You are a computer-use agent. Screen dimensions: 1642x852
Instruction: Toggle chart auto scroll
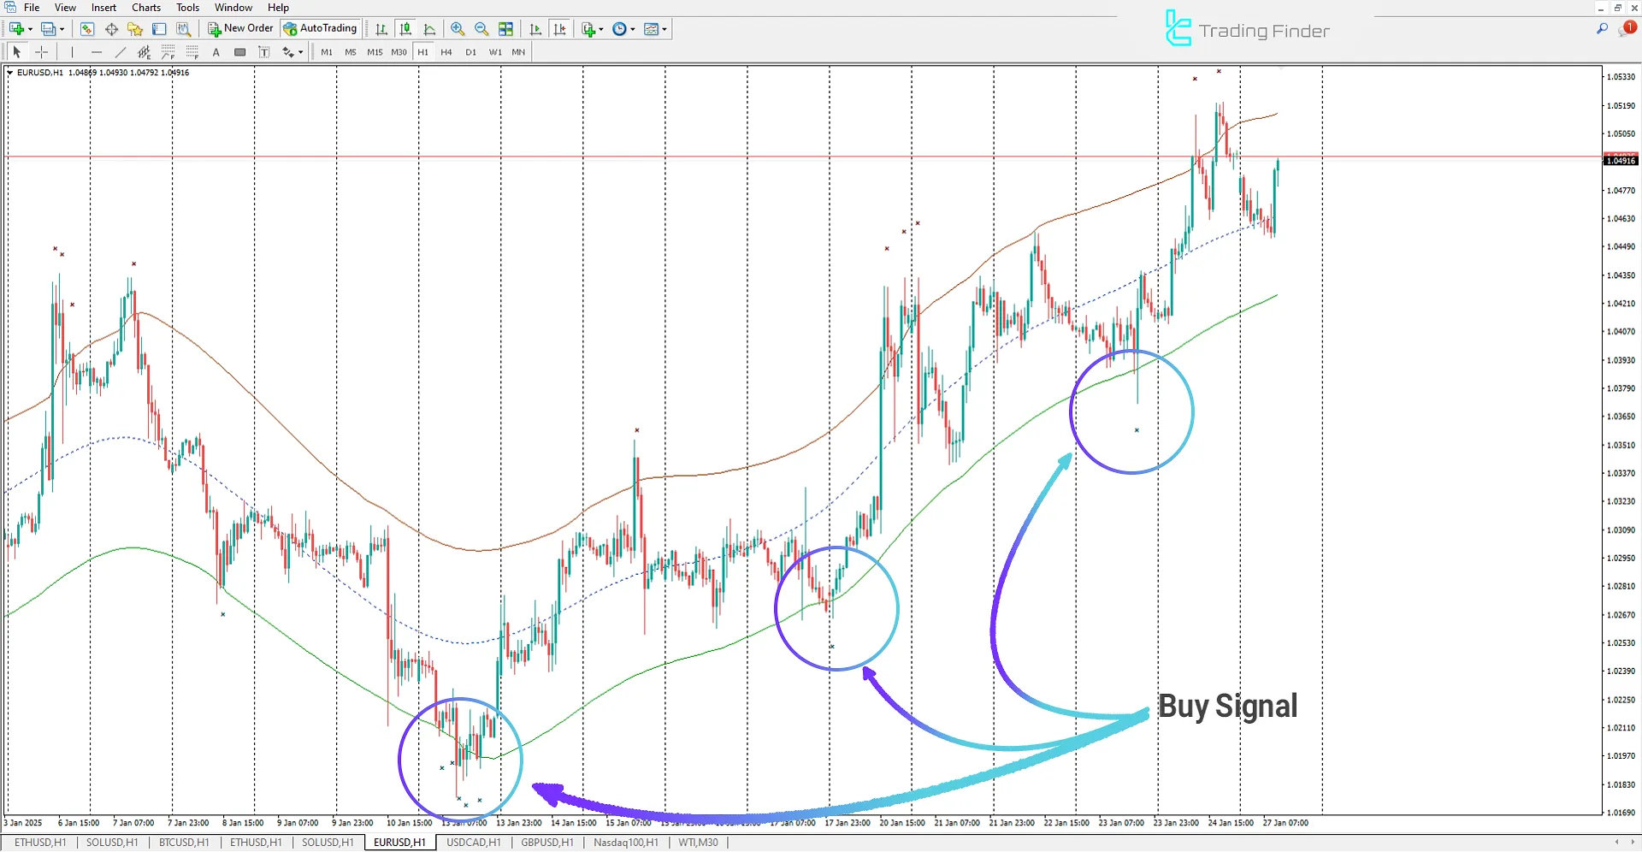pyautogui.click(x=535, y=28)
